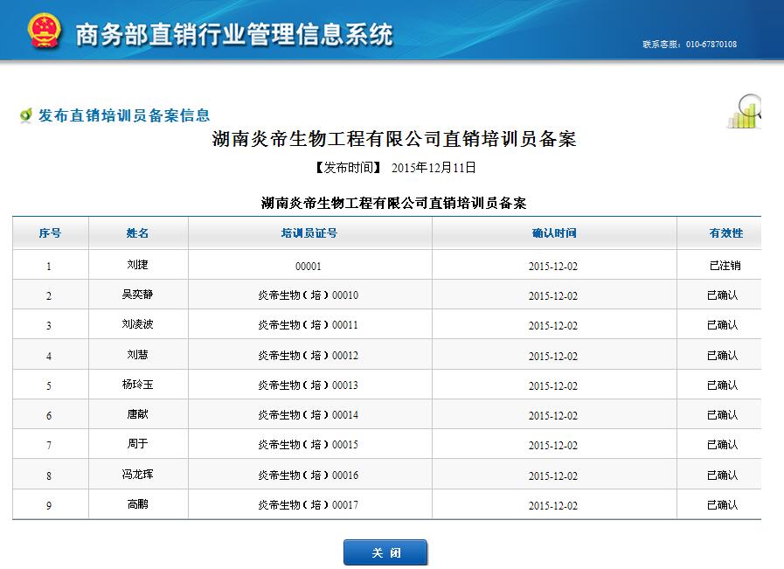The height and width of the screenshot is (569, 784).
Task: Click the green leaf icon beside 发布直销培训员备案信息
Action: point(25,115)
